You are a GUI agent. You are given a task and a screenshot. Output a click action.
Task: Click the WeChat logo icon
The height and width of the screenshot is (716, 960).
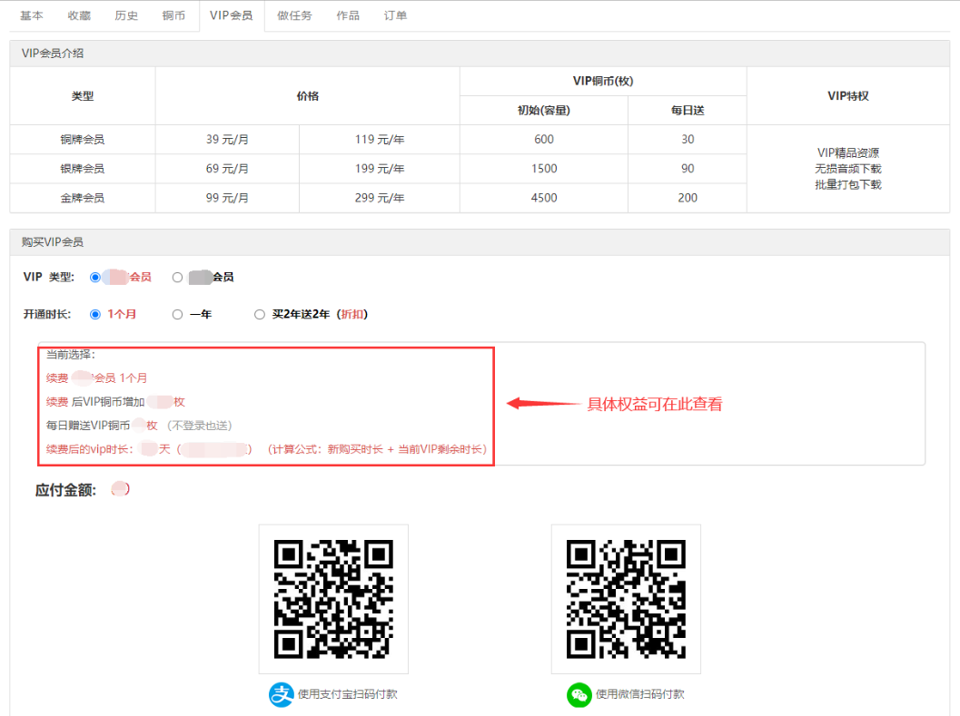coord(579,694)
